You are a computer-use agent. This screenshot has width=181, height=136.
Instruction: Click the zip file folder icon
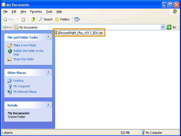(57, 32)
